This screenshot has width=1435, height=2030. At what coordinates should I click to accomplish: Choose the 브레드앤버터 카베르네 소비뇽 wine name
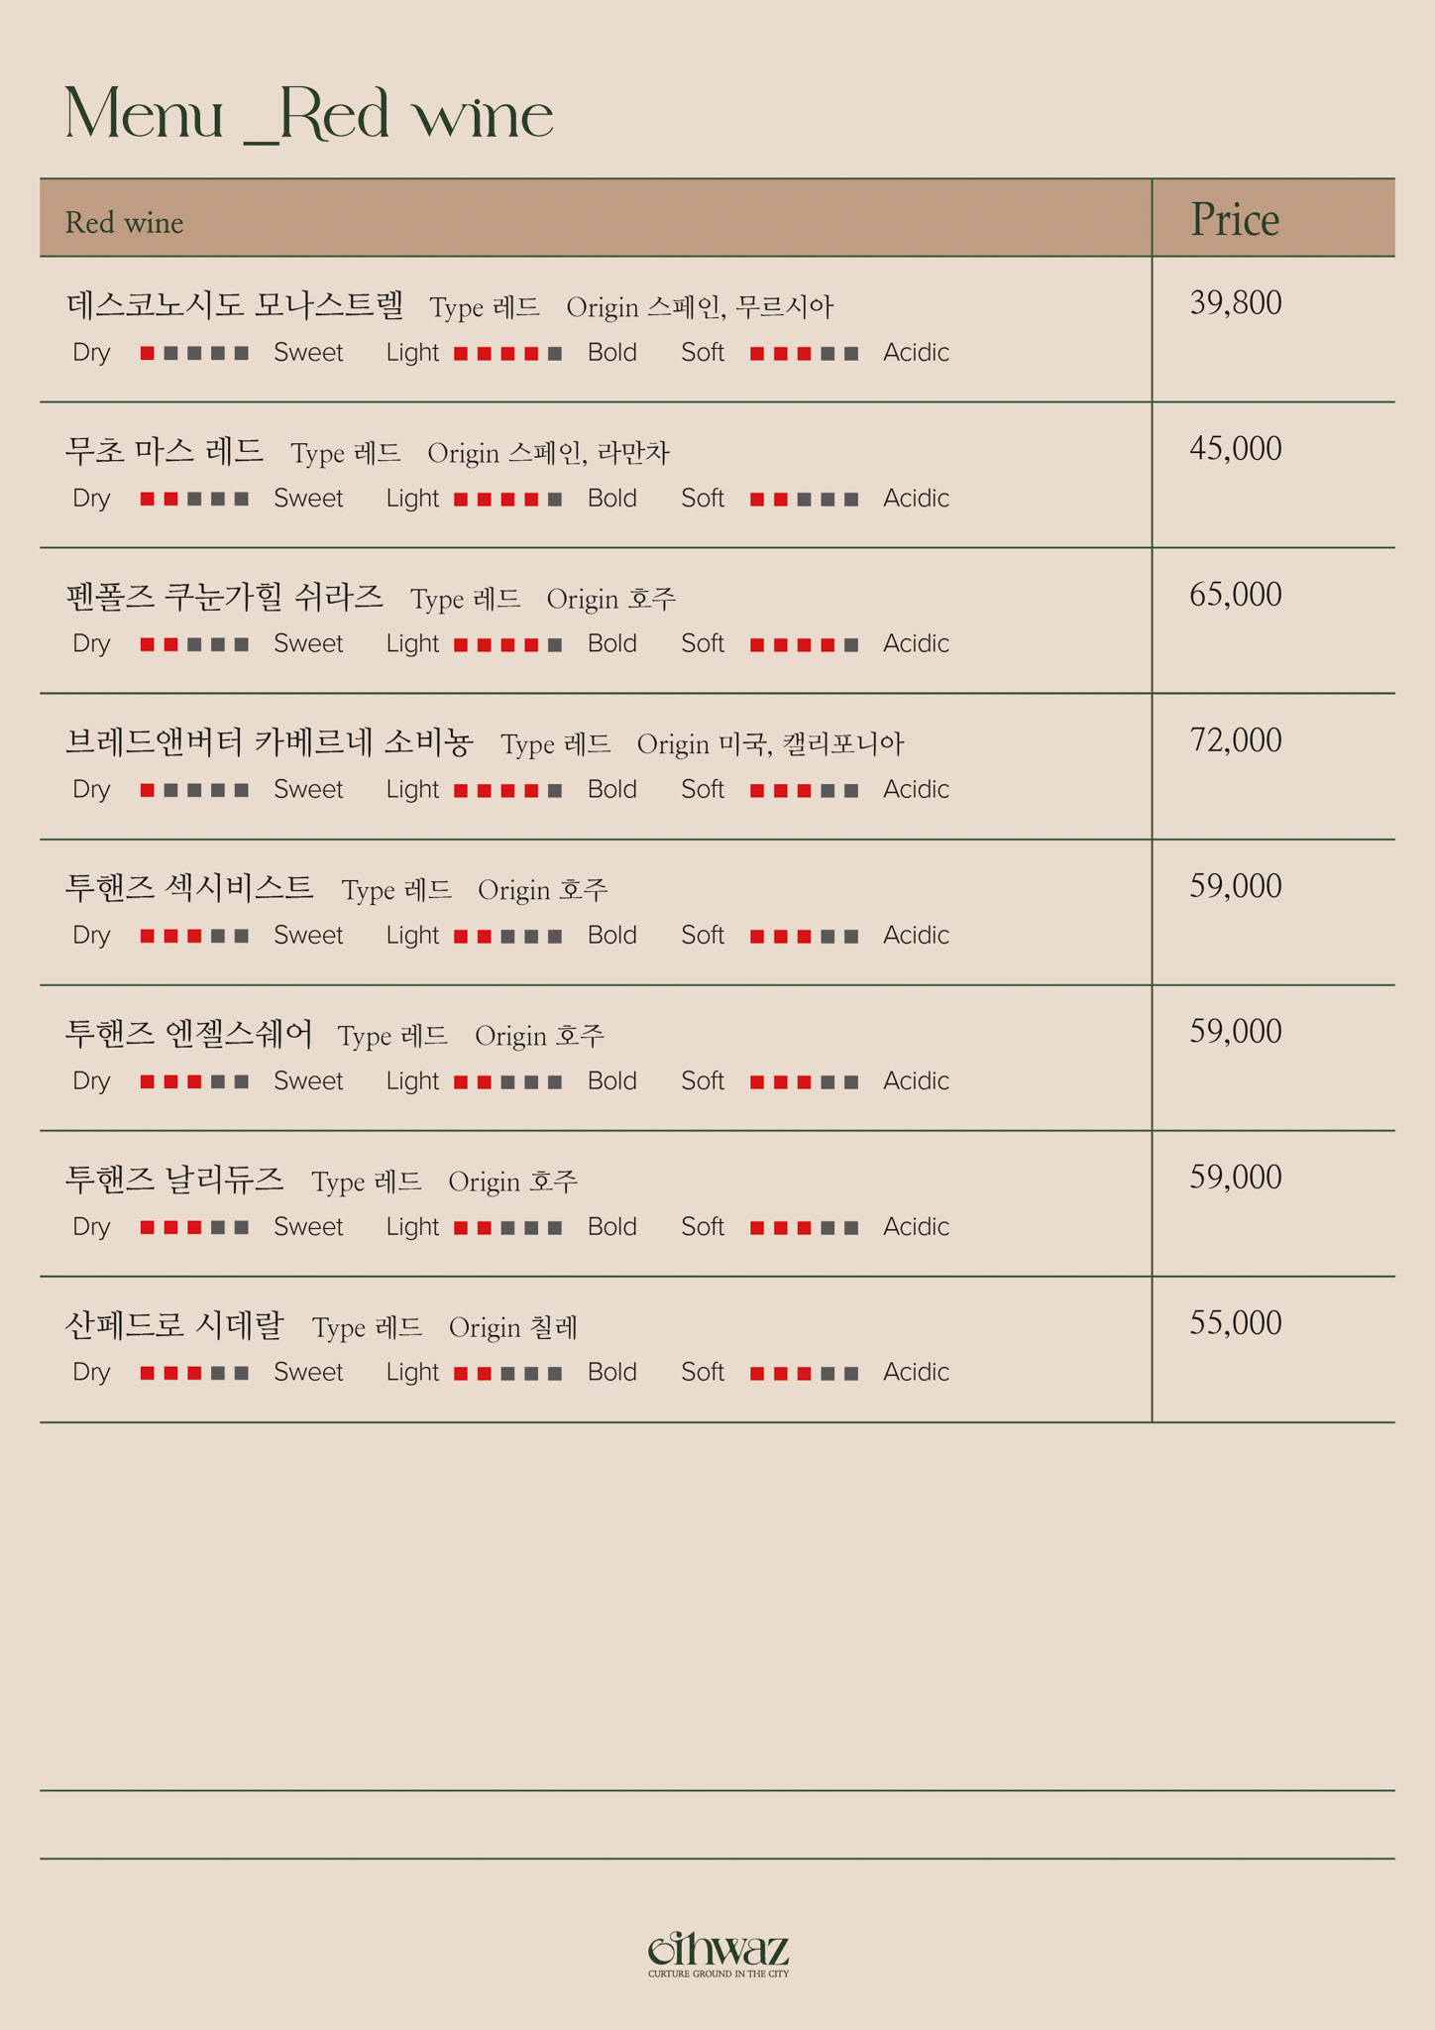pos(269,741)
